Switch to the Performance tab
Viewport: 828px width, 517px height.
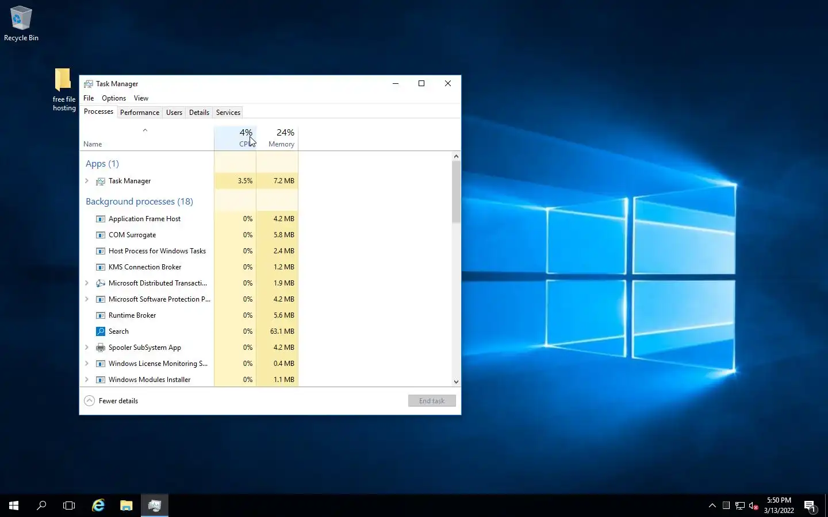(x=140, y=113)
